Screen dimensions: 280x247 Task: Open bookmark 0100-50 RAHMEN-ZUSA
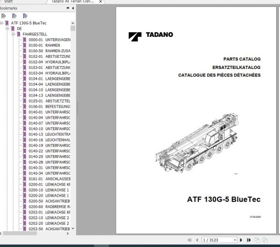pyautogui.click(x=49, y=51)
